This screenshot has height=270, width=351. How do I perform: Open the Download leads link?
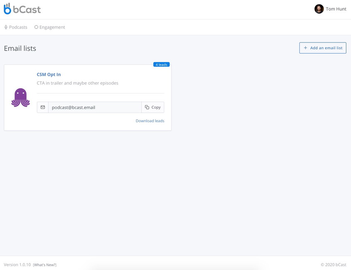click(150, 121)
